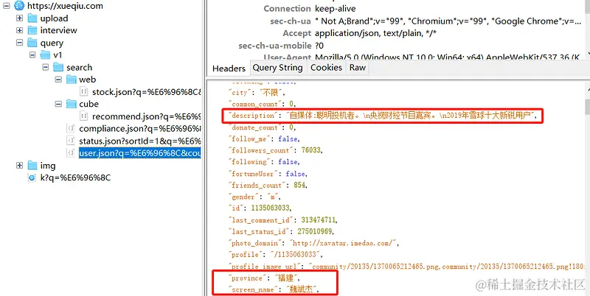Click the gender value m
590x296 pixels.
coord(272,197)
